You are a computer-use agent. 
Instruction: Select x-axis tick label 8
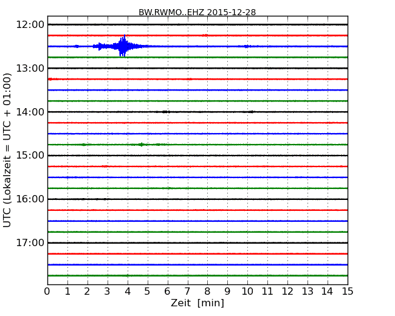[207, 292]
